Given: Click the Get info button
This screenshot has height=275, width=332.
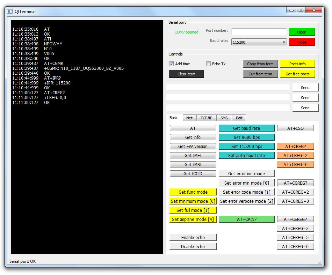Looking at the screenshot, I should point(193,137).
